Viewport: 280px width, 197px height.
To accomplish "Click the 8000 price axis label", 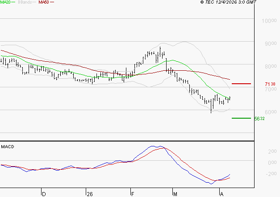I will pos(271,66).
